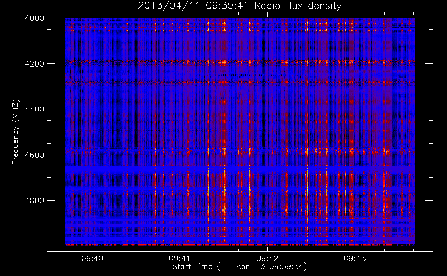Select the 4200 frequency tick label

(35, 64)
